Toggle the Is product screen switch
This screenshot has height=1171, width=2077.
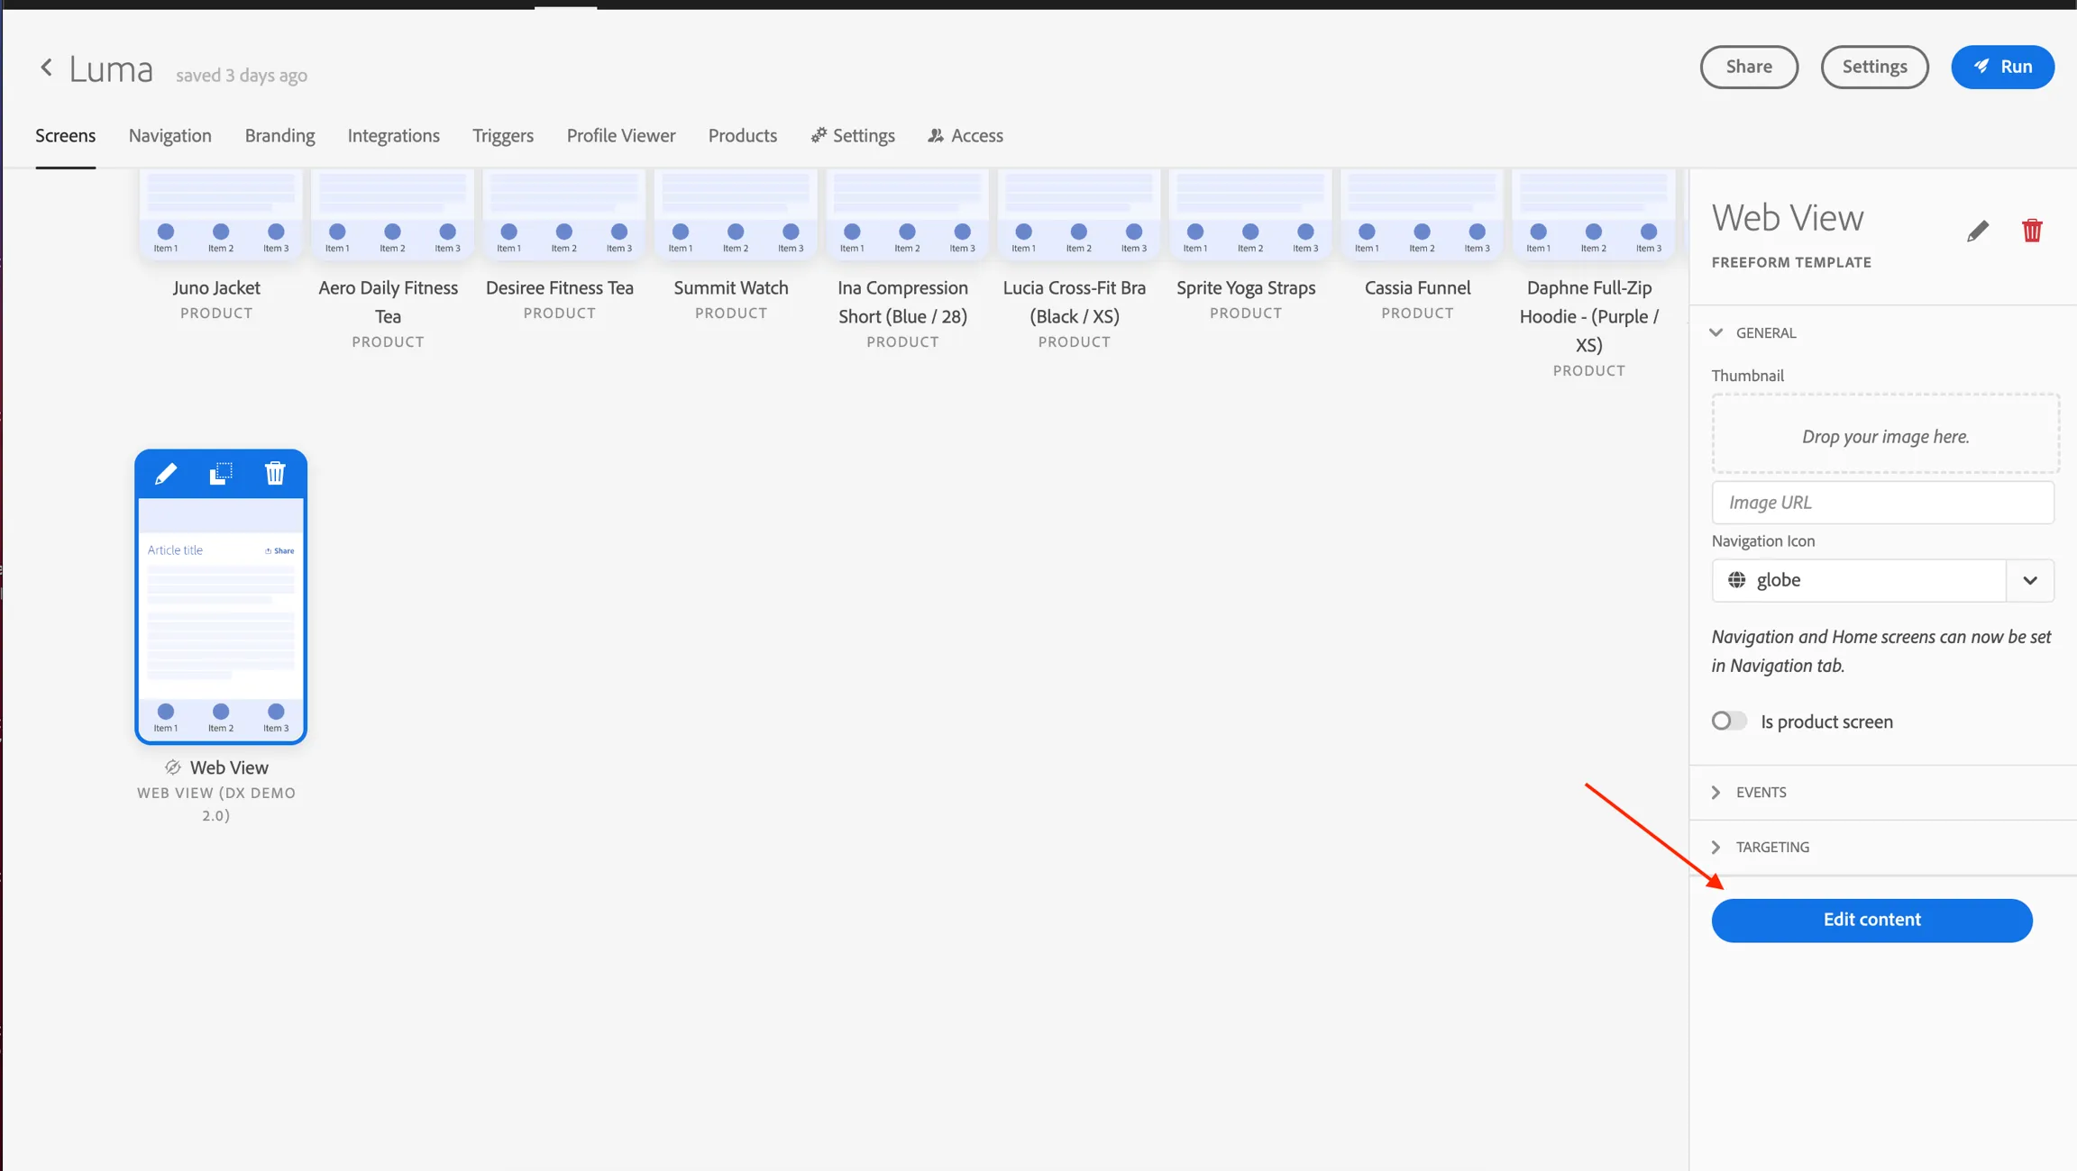1729,721
